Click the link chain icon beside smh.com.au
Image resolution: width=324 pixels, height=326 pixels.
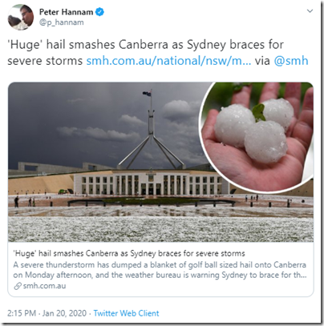coord(18,286)
